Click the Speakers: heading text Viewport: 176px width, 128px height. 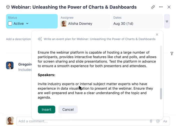click(46, 75)
